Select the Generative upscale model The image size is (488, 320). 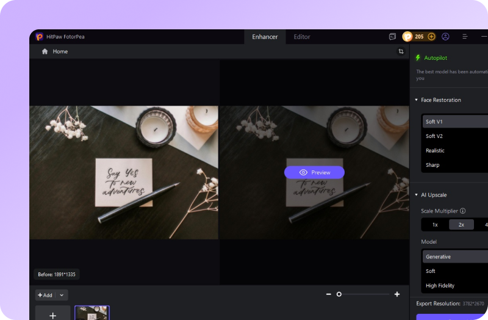pyautogui.click(x=455, y=256)
